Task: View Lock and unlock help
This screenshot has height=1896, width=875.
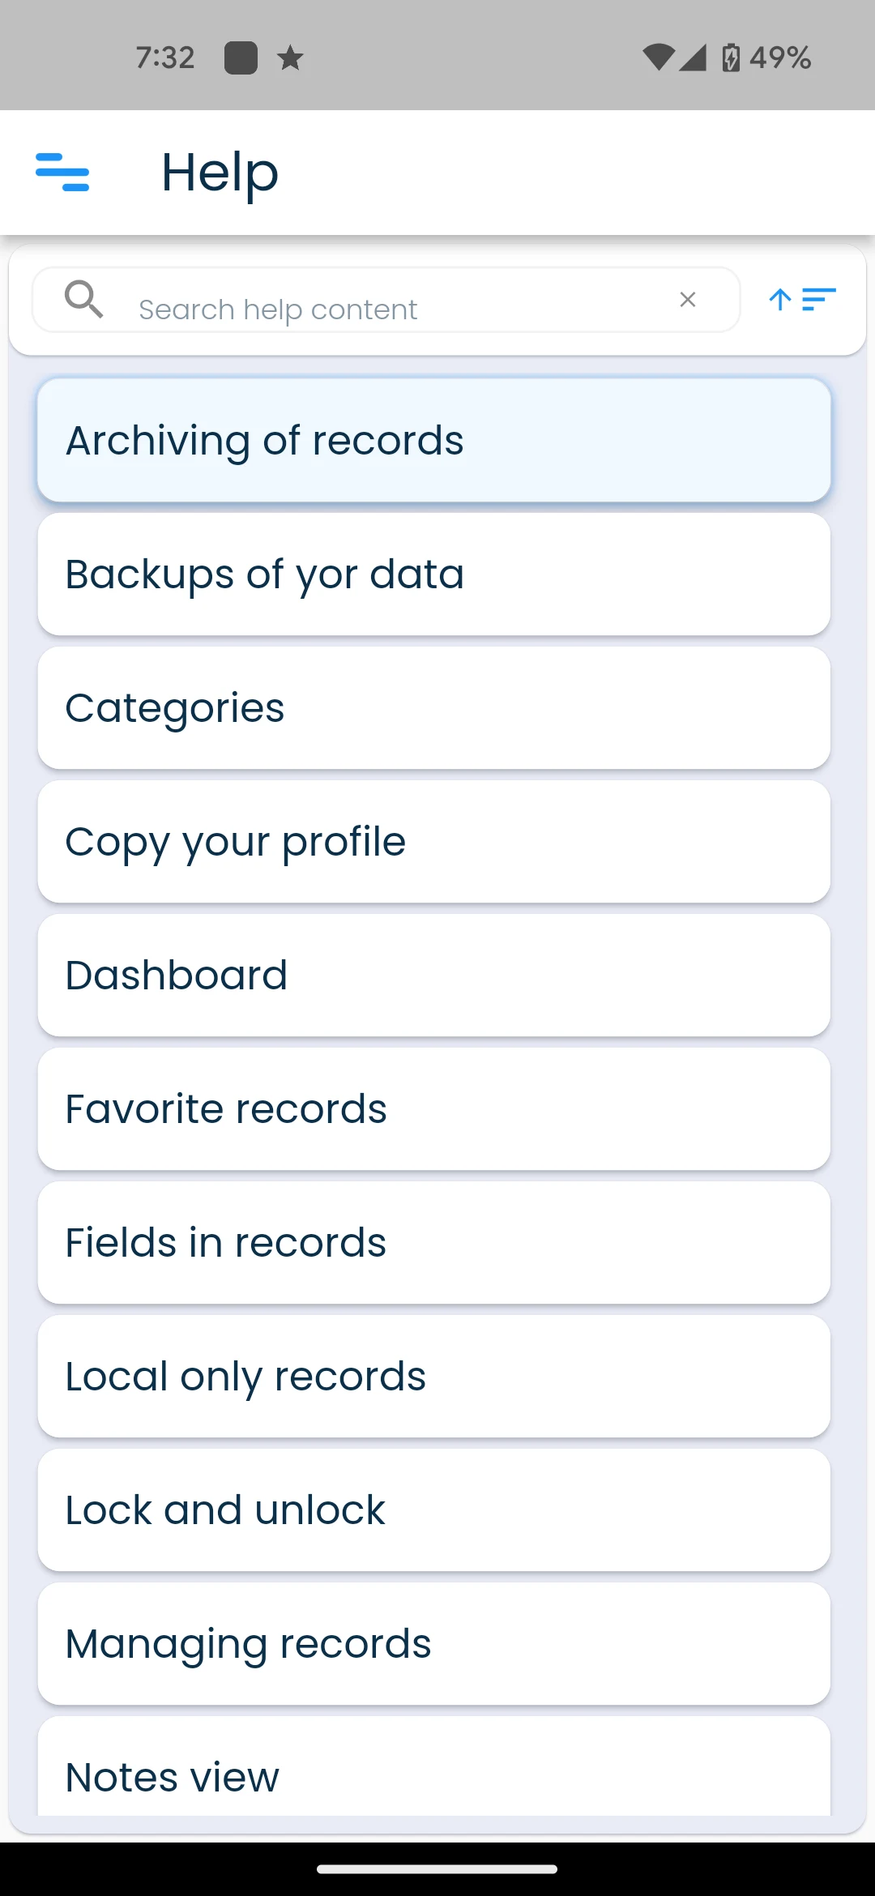Action: (x=434, y=1510)
